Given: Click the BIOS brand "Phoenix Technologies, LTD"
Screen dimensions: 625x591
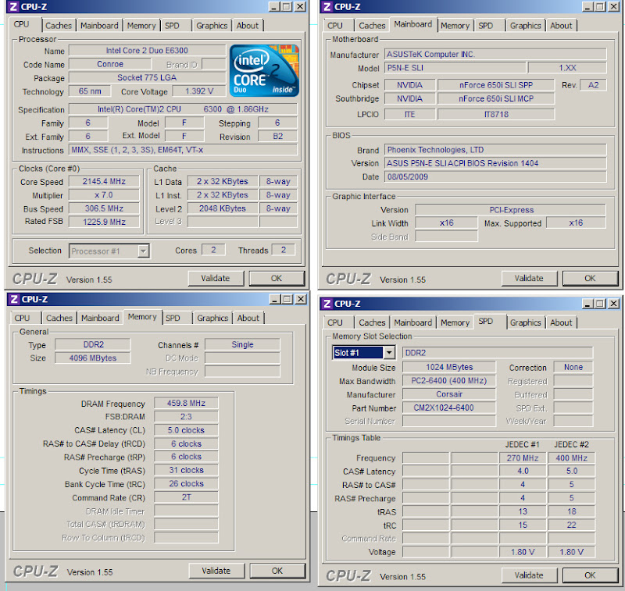Looking at the screenshot, I should 495,150.
